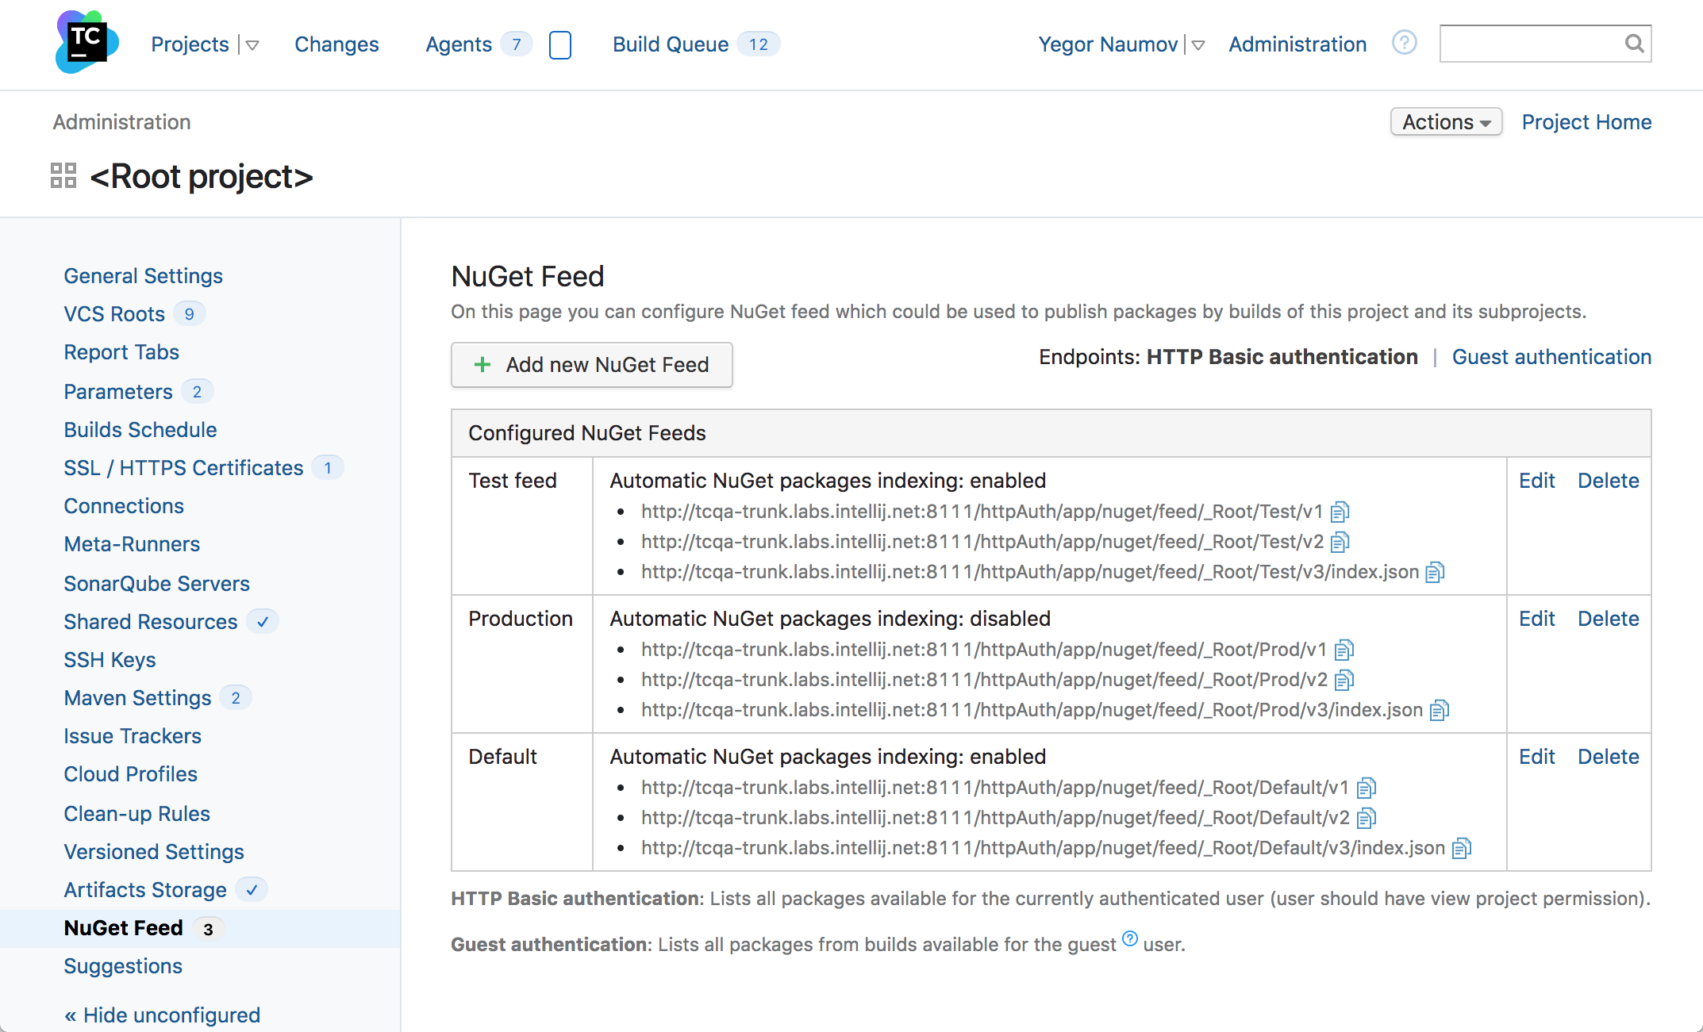Click the help question mark icon

[1405, 41]
